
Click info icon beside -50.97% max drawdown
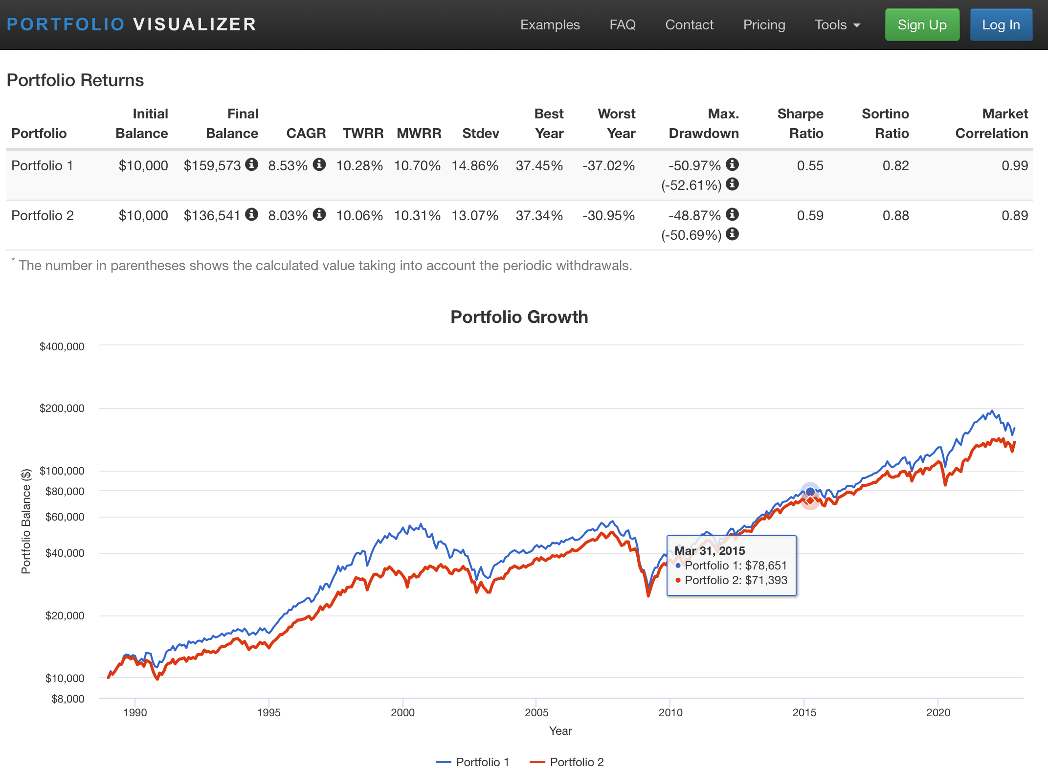[732, 164]
